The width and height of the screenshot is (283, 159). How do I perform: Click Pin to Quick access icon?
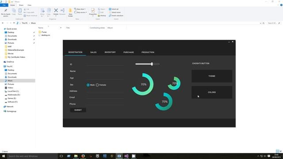[x=6, y=11]
